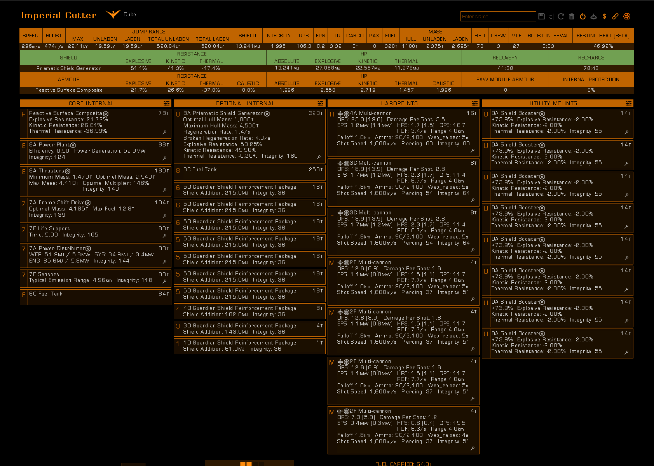This screenshot has width=654, height=466.
Task: Click the wrench icon on the first Shield Booster
Action: click(626, 132)
